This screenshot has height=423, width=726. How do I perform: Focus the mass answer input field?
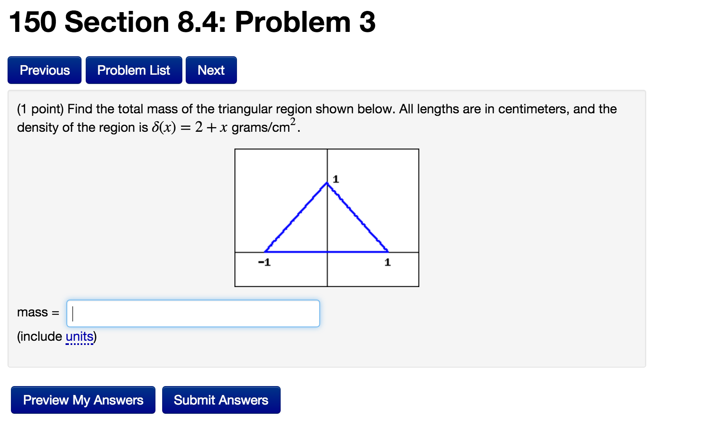pyautogui.click(x=193, y=313)
